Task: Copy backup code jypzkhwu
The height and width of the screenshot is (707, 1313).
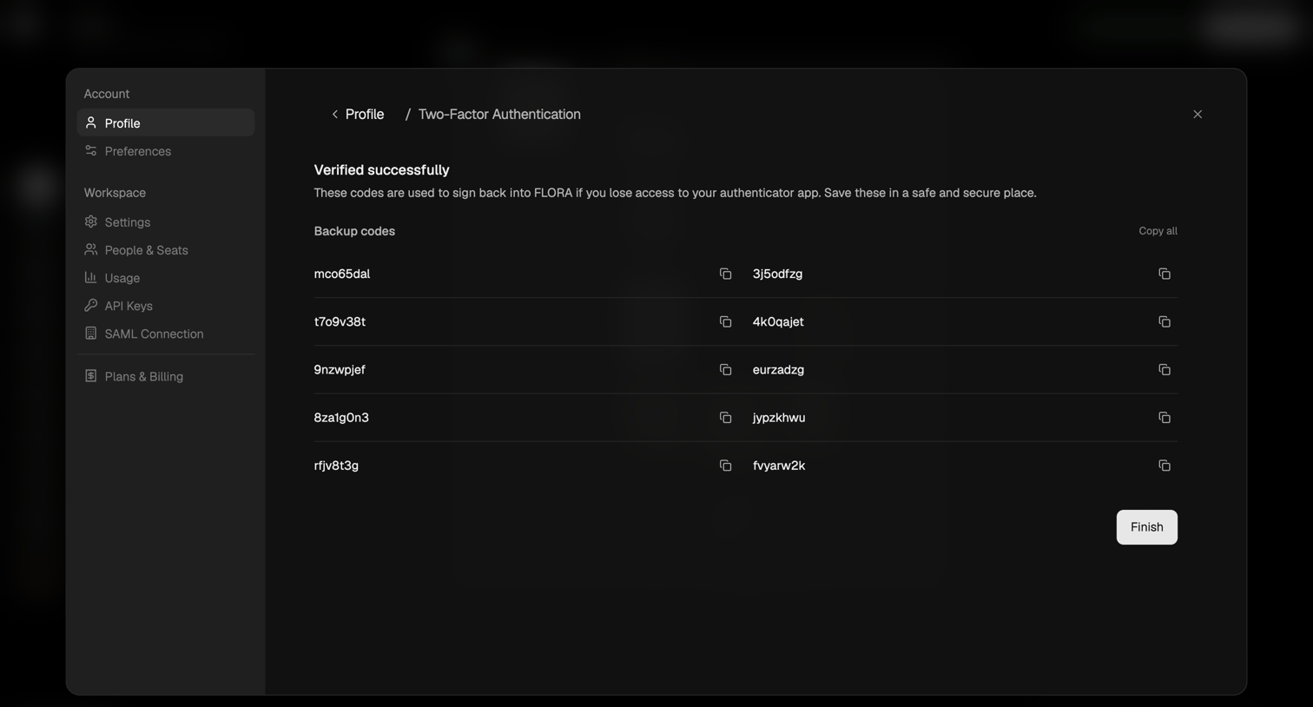Action: [1165, 418]
